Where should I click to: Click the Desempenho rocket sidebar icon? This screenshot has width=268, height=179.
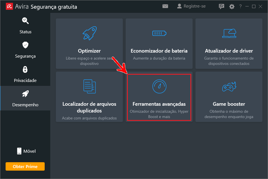(25, 94)
